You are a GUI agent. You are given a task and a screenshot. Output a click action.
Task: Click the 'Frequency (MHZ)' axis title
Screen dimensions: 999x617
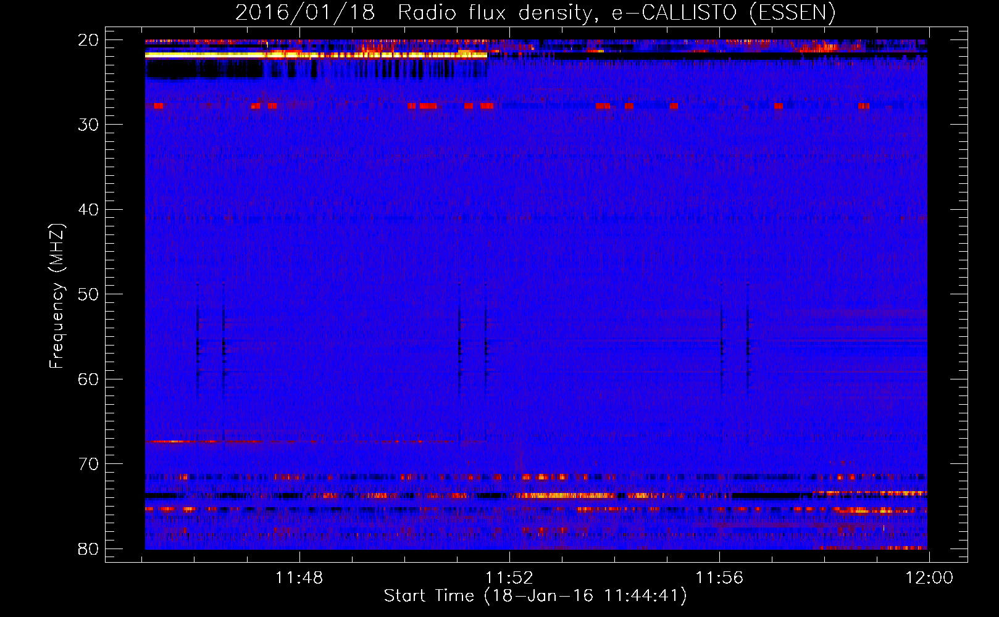point(57,296)
